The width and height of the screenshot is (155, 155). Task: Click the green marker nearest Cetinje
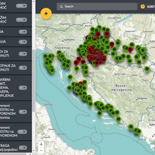(139, 132)
